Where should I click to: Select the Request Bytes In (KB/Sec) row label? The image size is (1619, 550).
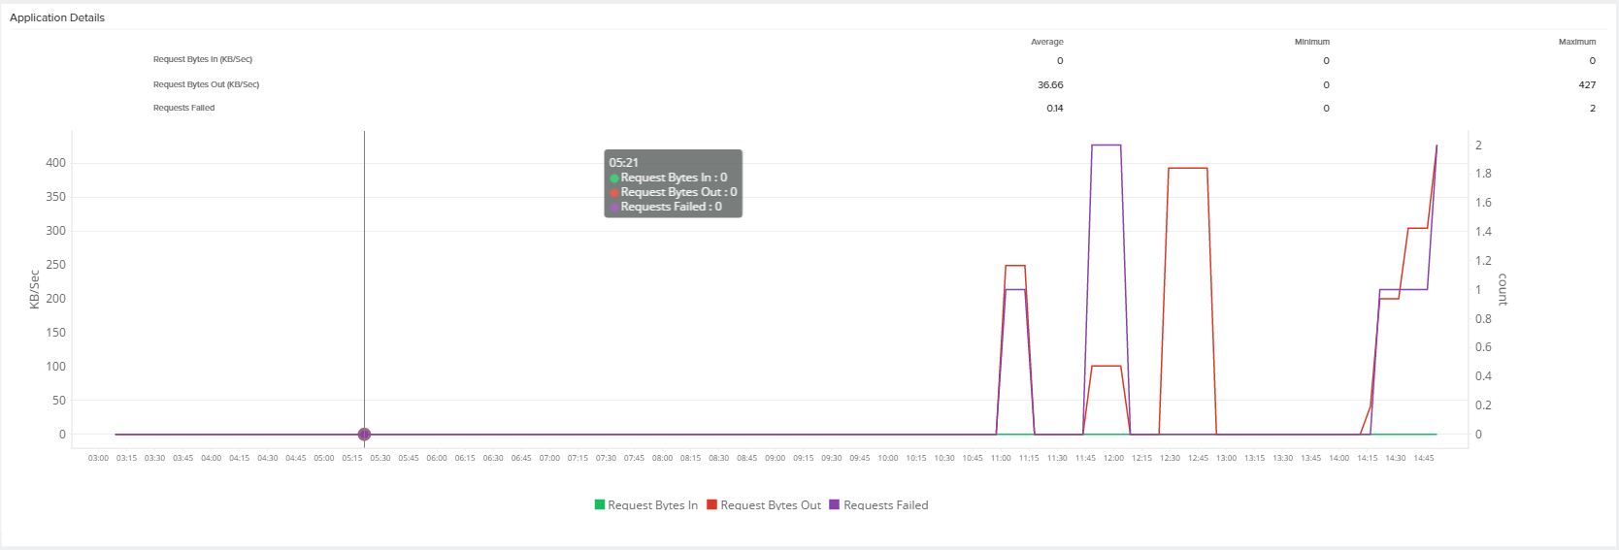click(202, 60)
